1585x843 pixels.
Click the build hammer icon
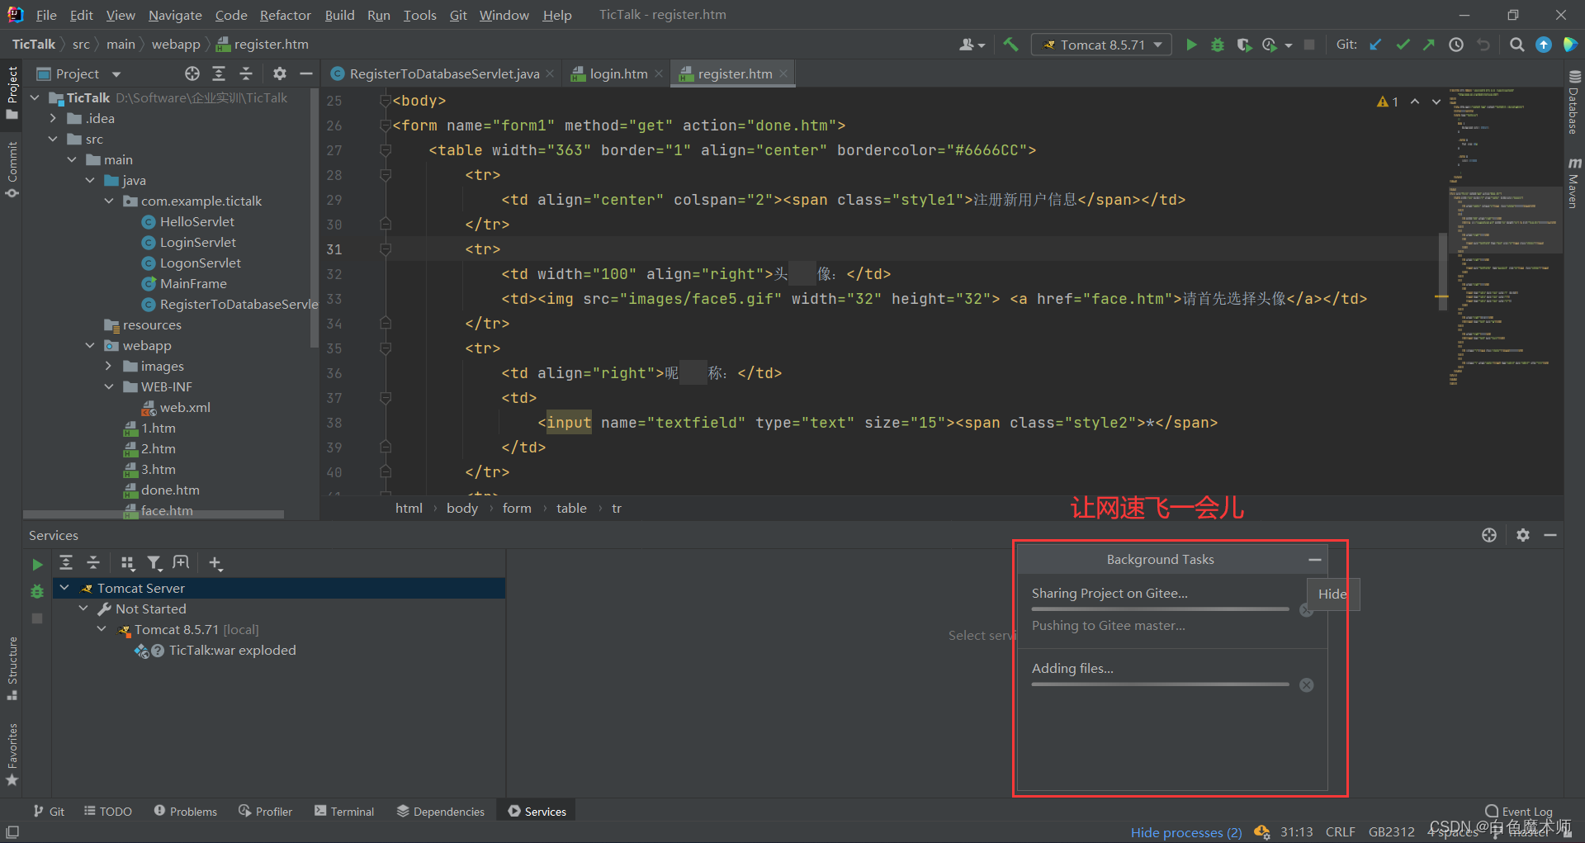pos(1010,45)
